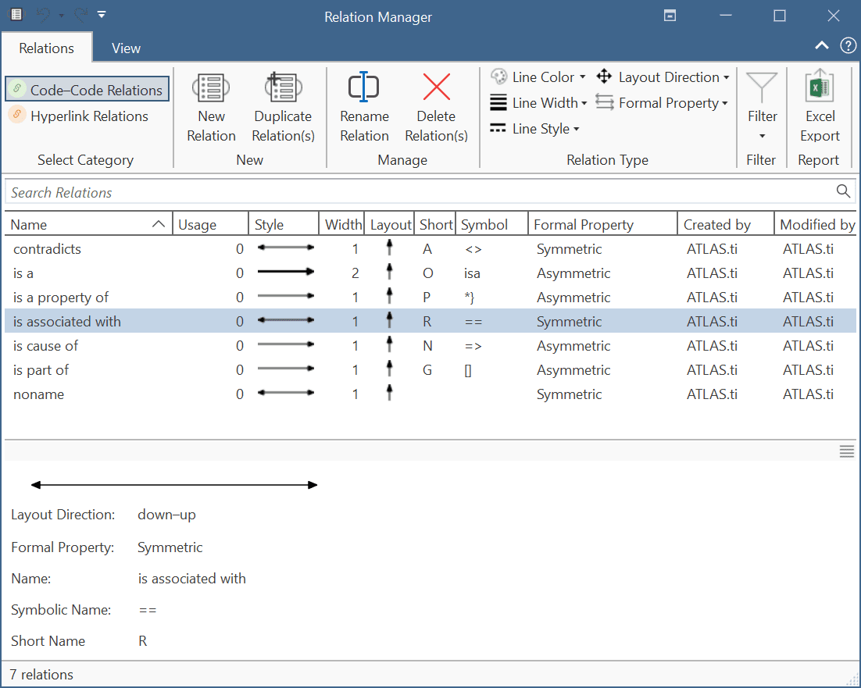Viewport: 861px width, 688px height.
Task: Click the name value 'is associated with' in details
Action: (191, 578)
